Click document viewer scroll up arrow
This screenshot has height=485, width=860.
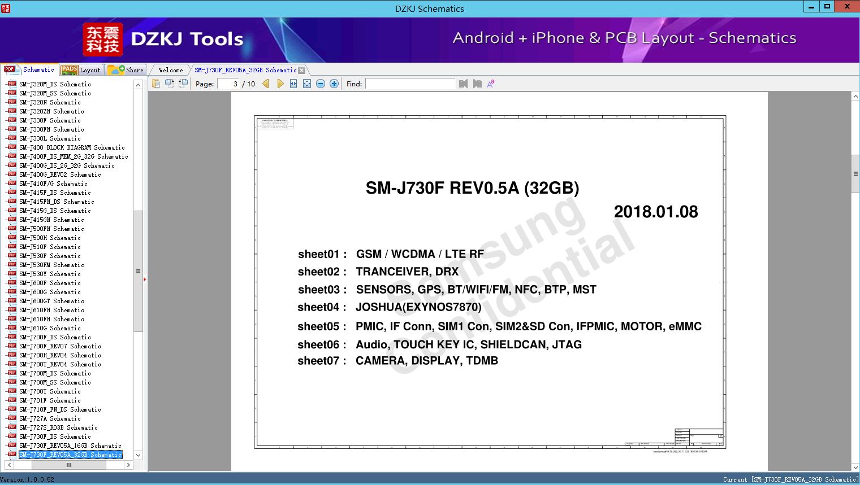pos(855,97)
